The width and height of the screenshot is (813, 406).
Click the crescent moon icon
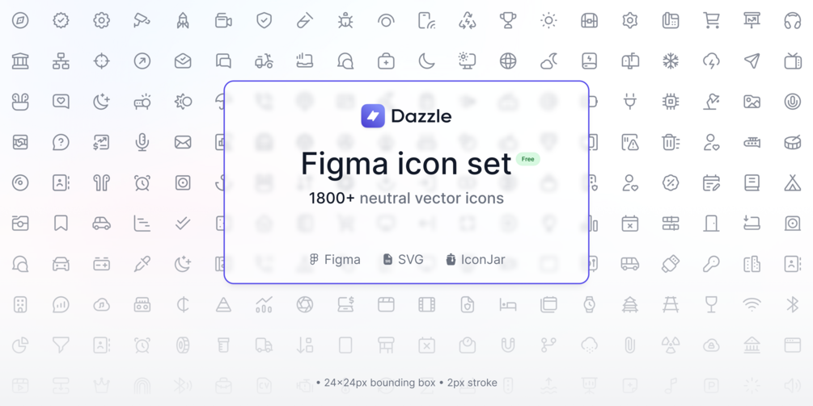[x=426, y=61]
